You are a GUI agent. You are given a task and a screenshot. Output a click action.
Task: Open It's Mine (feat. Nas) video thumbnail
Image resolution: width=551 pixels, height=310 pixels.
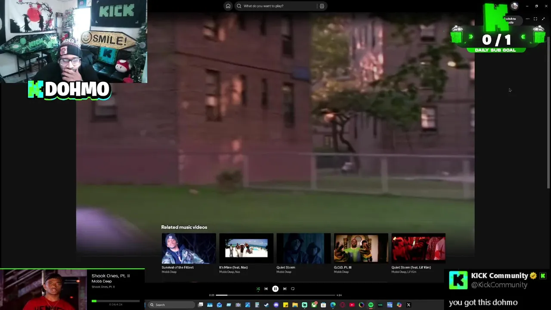(x=246, y=248)
